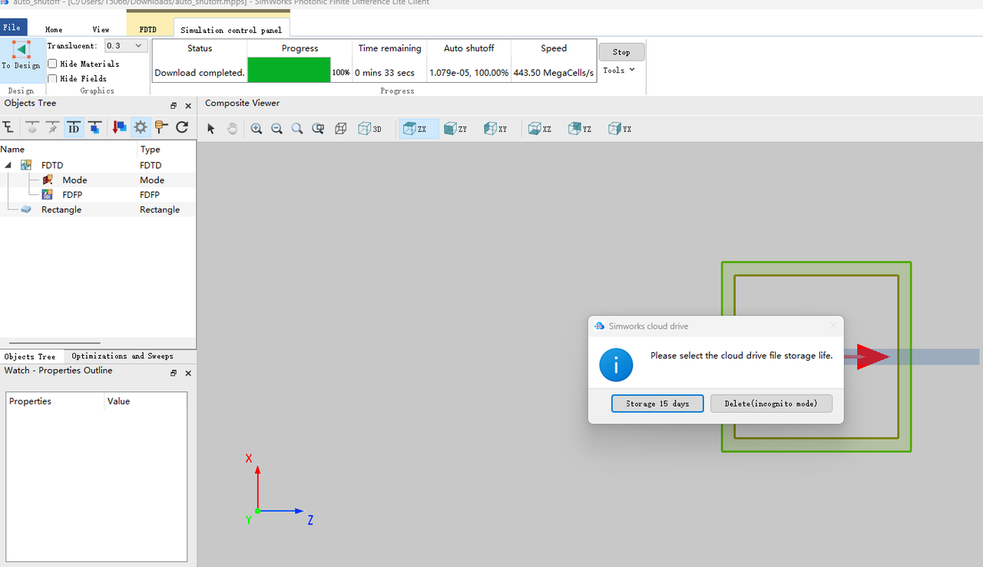This screenshot has width=983, height=567.
Task: Click the Stop button
Action: click(621, 52)
